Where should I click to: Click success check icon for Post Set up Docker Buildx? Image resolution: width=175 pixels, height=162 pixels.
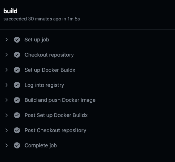click(17, 115)
